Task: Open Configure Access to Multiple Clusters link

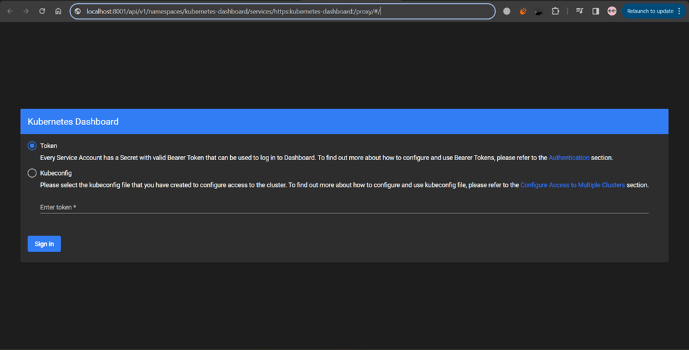Action: click(572, 185)
